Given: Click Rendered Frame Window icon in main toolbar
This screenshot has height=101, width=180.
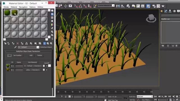Looking at the screenshot, I should (x=158, y=6).
